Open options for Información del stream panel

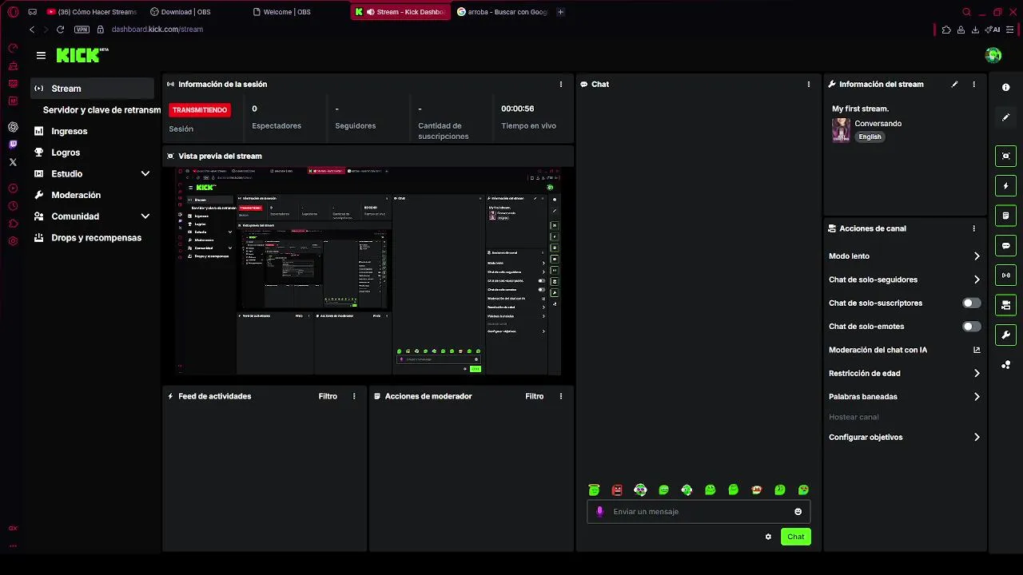click(973, 84)
